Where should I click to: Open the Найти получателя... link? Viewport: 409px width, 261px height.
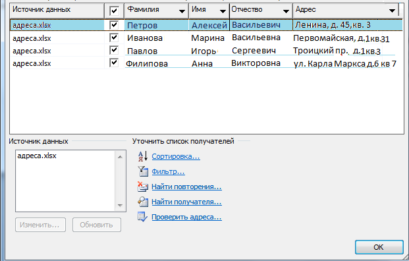pos(187,202)
